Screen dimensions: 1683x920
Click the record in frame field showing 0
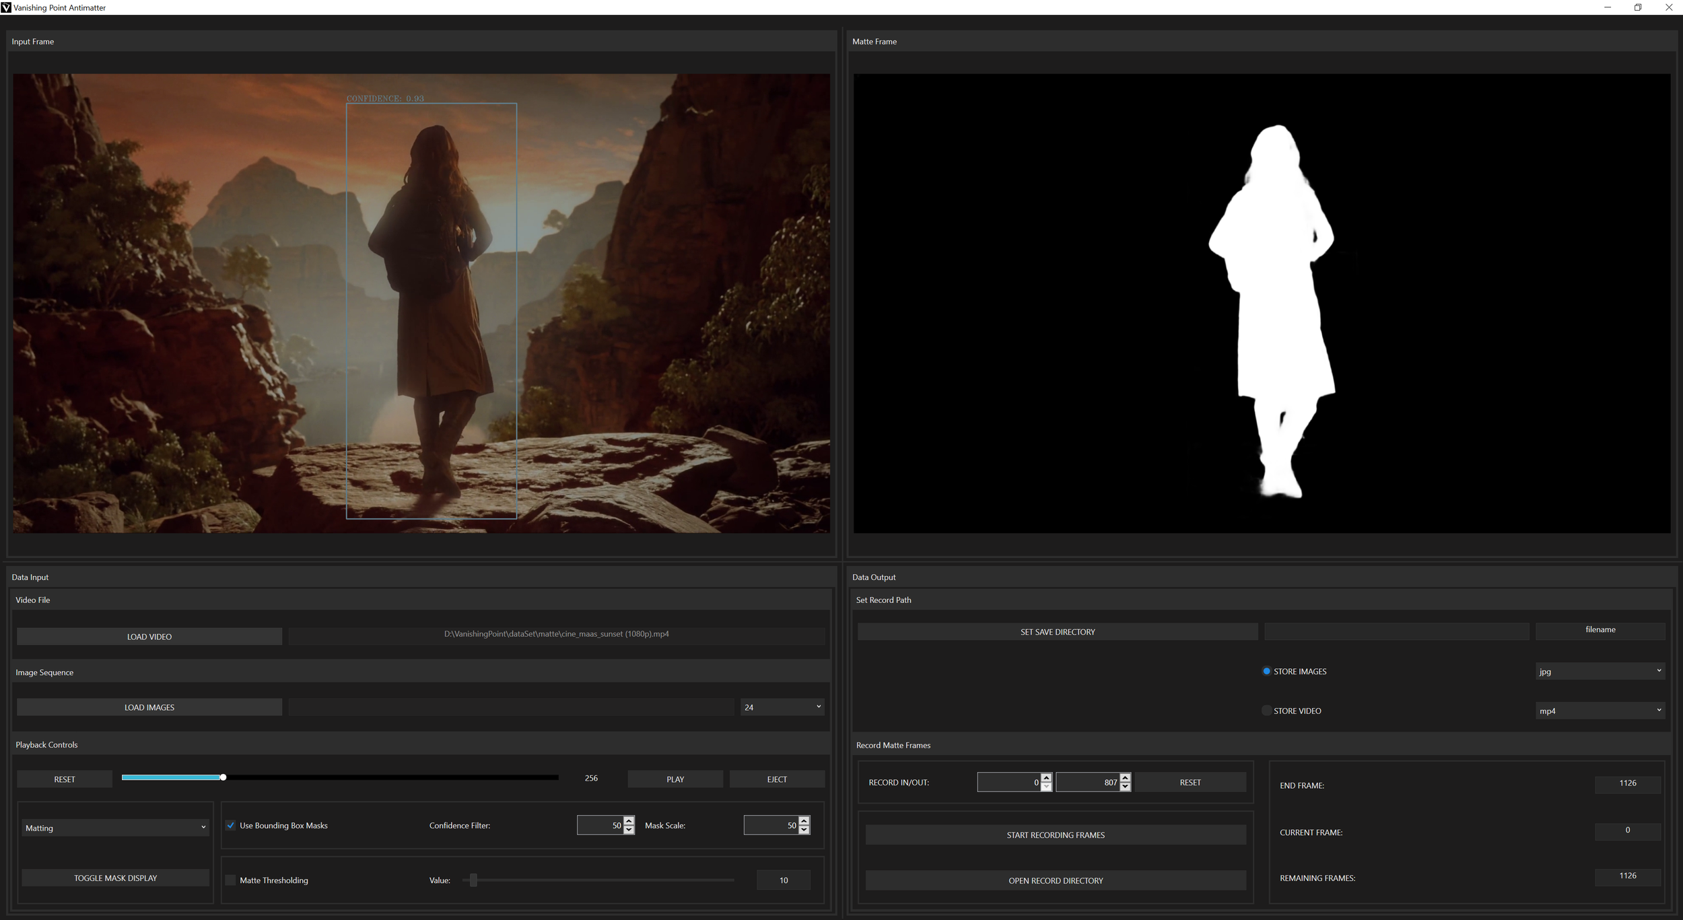point(1009,782)
